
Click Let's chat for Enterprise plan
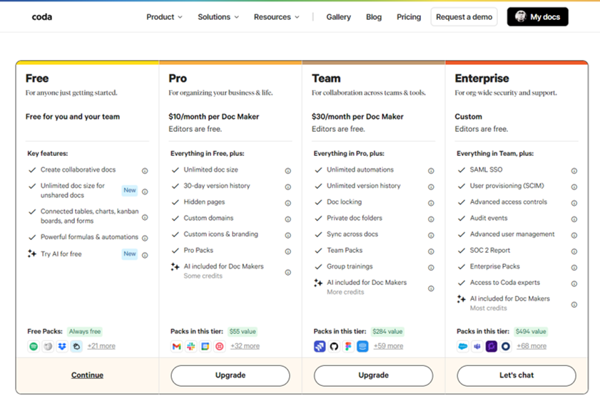517,375
